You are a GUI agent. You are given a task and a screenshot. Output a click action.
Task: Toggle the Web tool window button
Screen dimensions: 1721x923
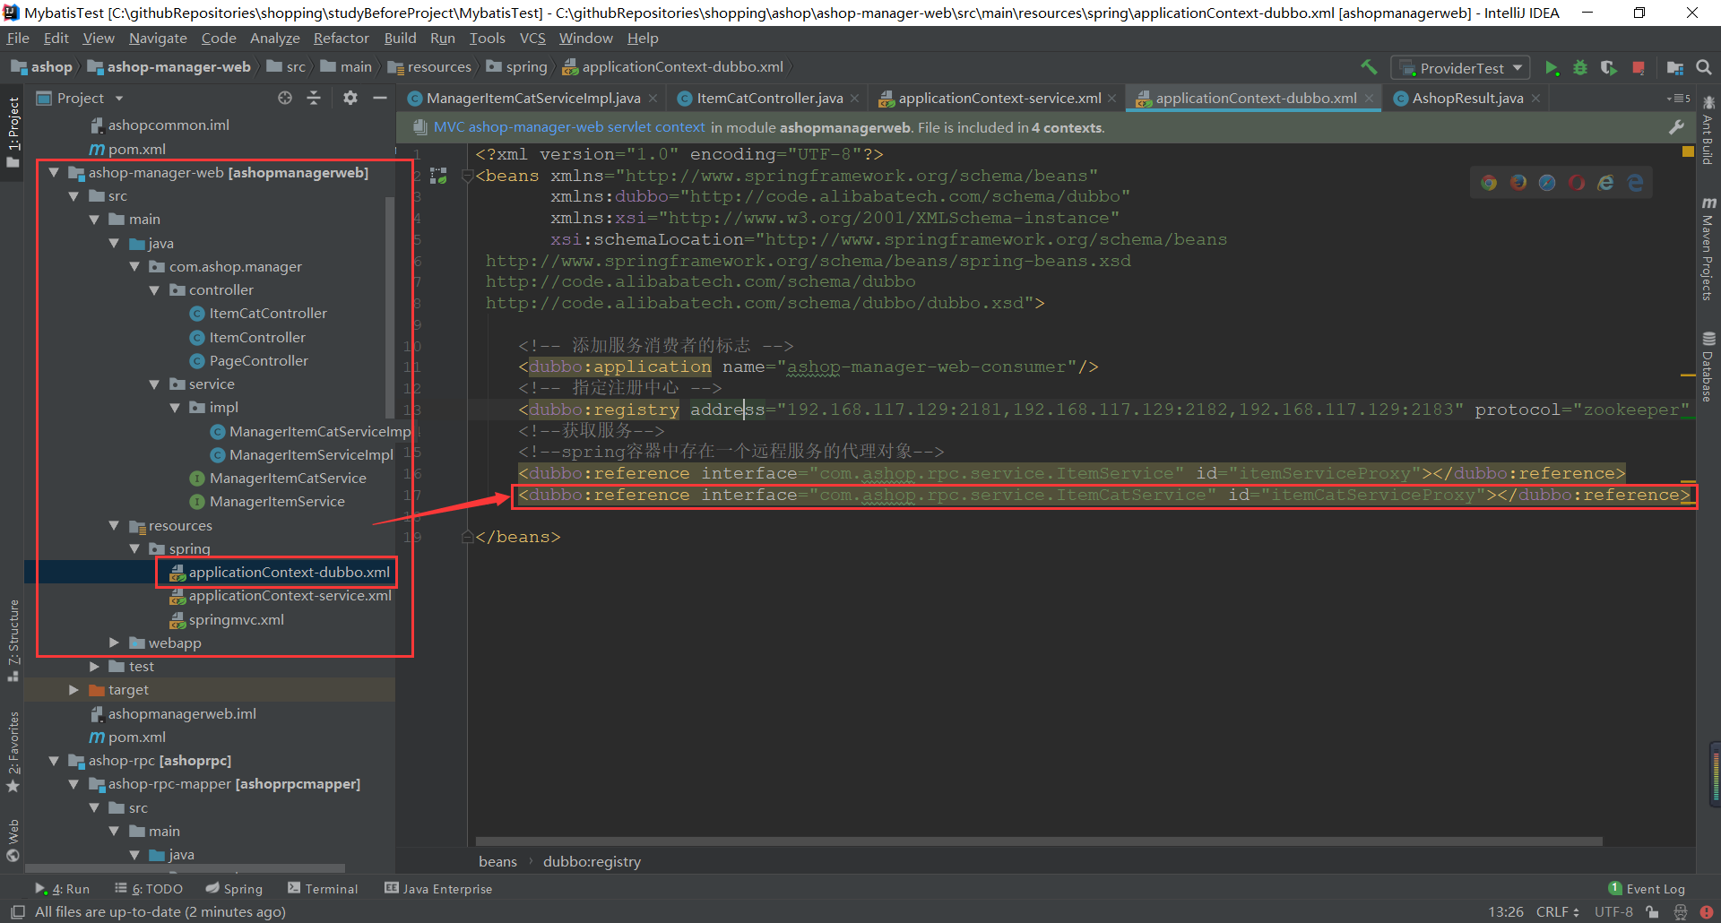click(13, 841)
